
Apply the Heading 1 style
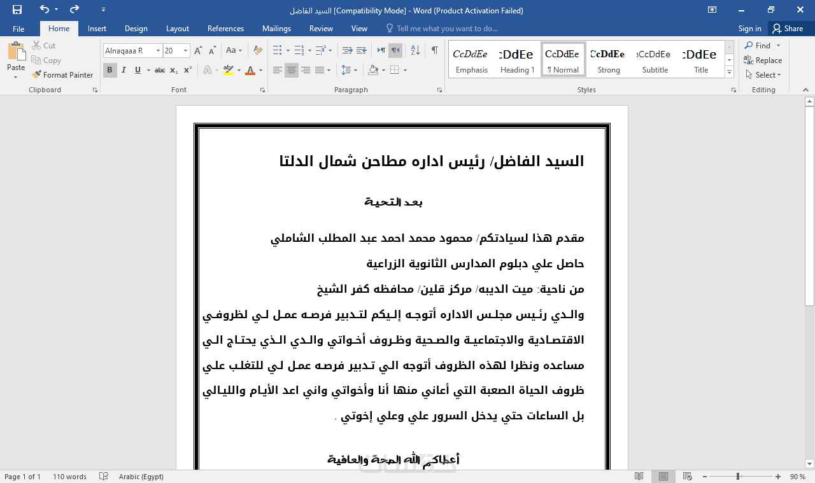point(517,59)
